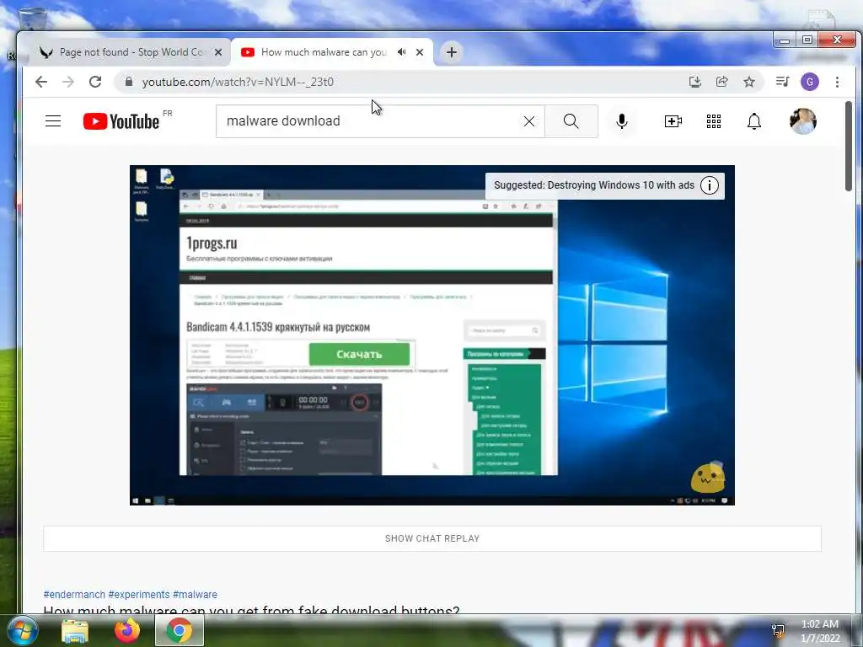Click the network tray icon
Screen dimensions: 863x647
pos(778,631)
